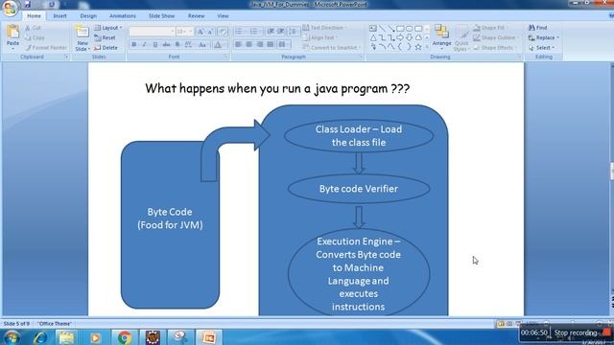Center the text
This screenshot has width=614, height=345.
point(249,45)
